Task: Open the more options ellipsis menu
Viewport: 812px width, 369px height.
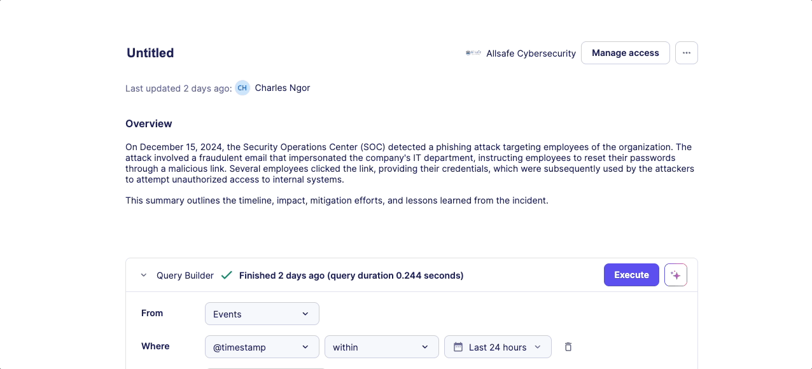Action: tap(686, 53)
